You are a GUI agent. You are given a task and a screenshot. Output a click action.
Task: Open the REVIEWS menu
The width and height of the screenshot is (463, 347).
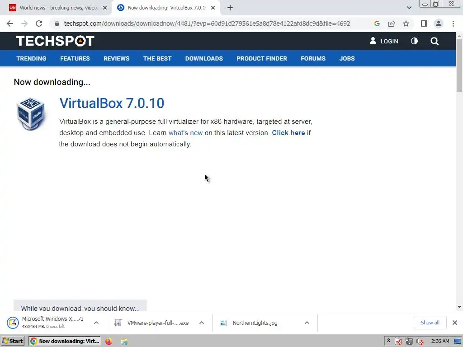[116, 58]
